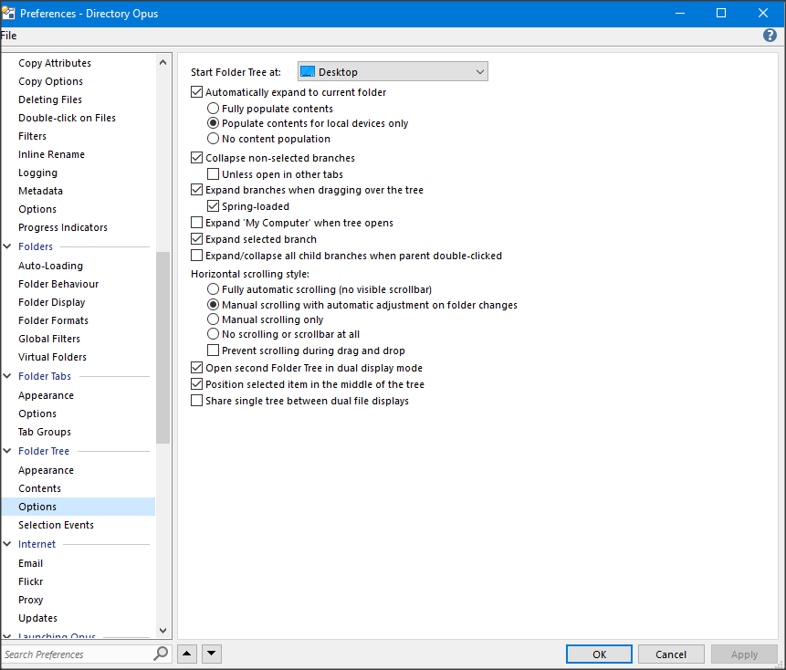Collapse the Folder Tabs category

click(x=7, y=376)
